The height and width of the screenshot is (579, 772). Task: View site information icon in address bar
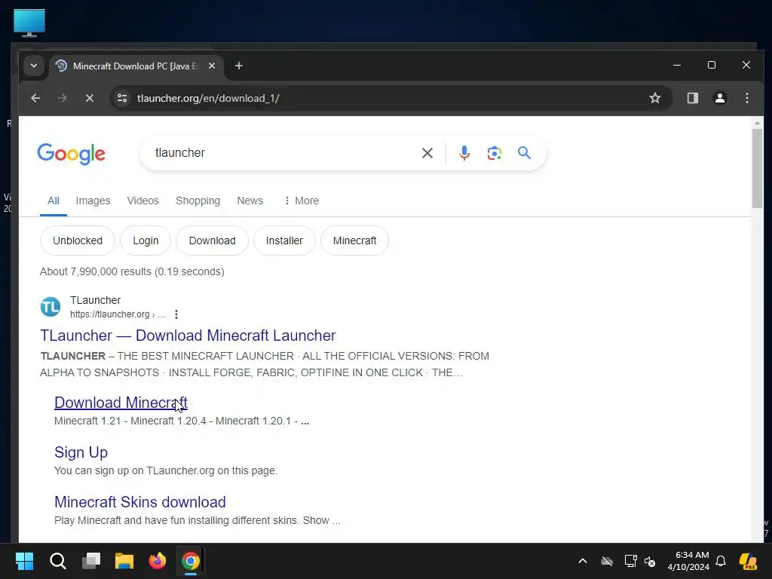click(x=122, y=98)
